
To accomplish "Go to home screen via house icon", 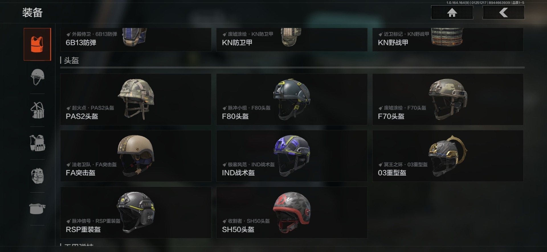I will coord(452,13).
